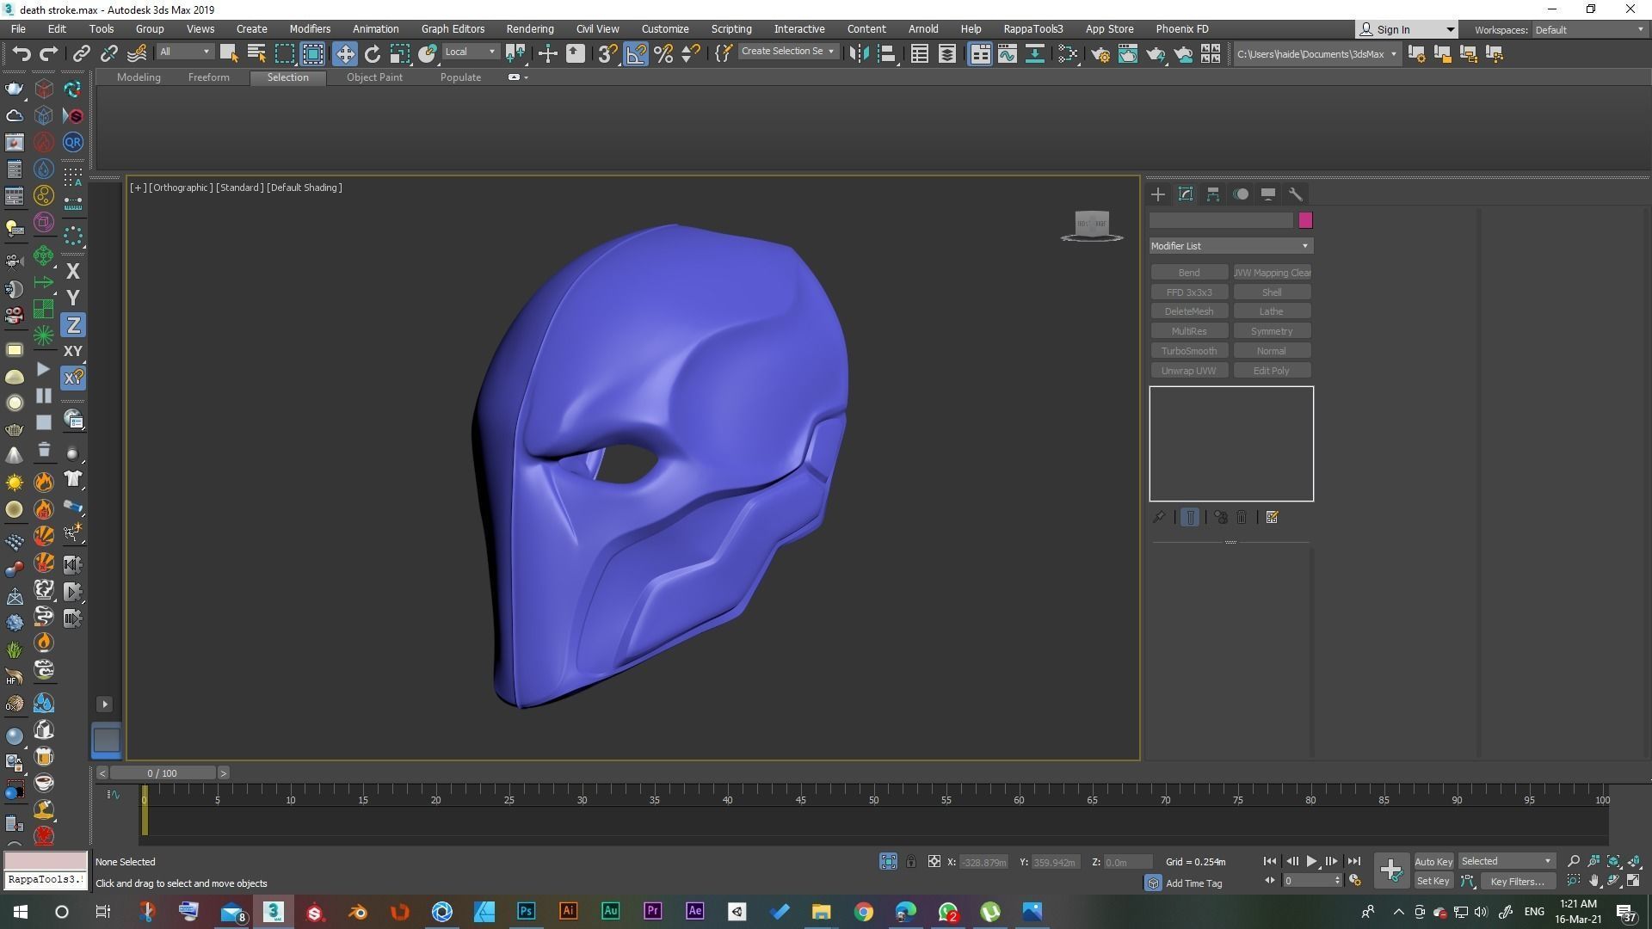Toggle Show End Result under modifier stack
Image resolution: width=1652 pixels, height=929 pixels.
1190,517
